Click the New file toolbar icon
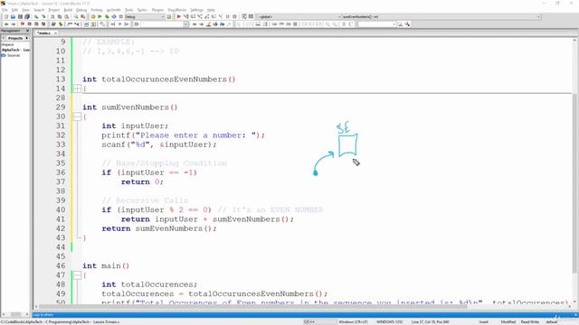 6,16
